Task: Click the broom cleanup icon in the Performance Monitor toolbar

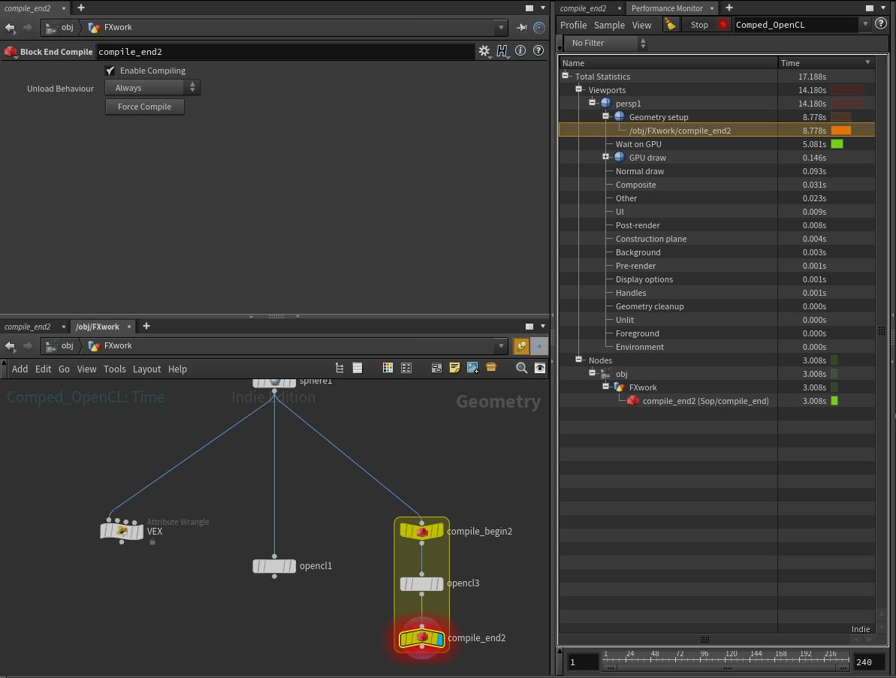Action: [671, 25]
